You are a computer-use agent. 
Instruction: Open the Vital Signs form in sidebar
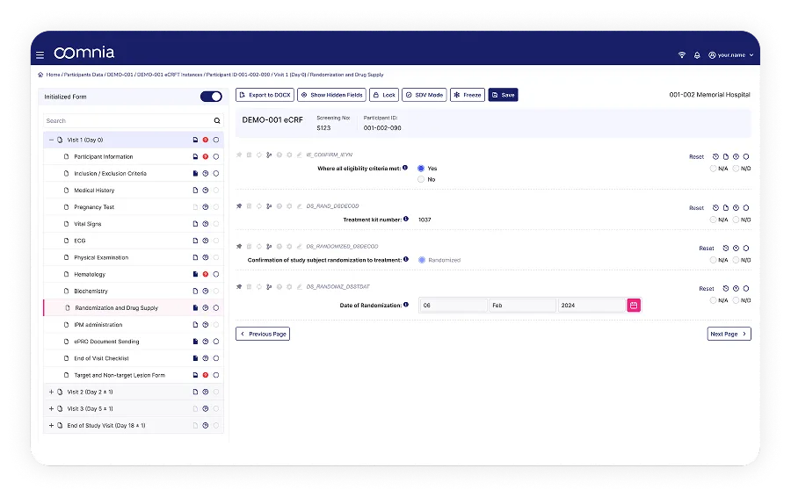coord(87,224)
